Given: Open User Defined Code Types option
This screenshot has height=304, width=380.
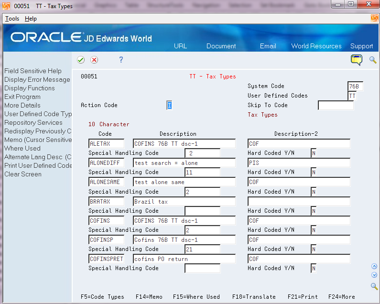Looking at the screenshot, I should [38, 114].
